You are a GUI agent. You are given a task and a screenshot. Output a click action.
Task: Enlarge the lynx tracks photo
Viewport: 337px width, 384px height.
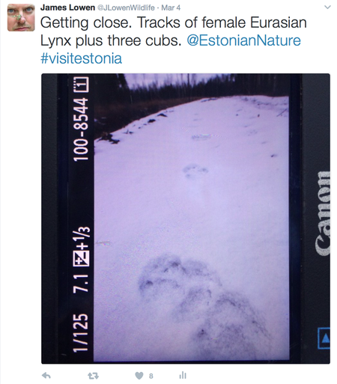[x=186, y=219]
